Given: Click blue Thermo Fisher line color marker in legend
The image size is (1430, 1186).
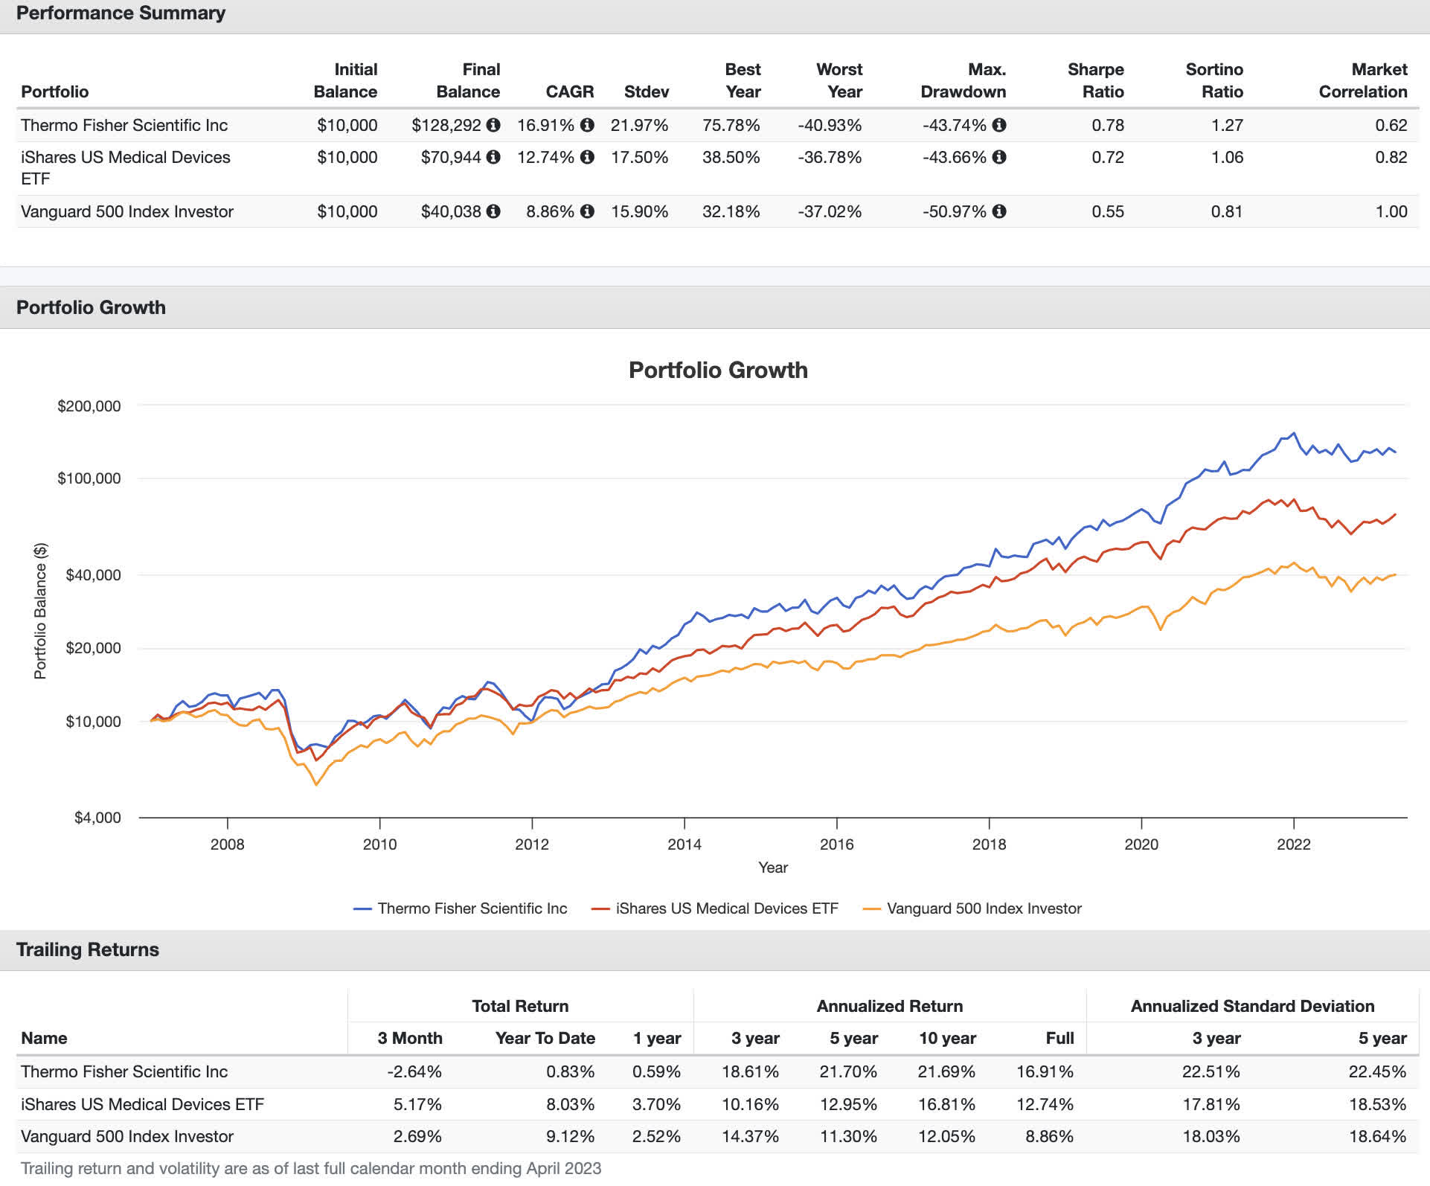Looking at the screenshot, I should tap(362, 909).
